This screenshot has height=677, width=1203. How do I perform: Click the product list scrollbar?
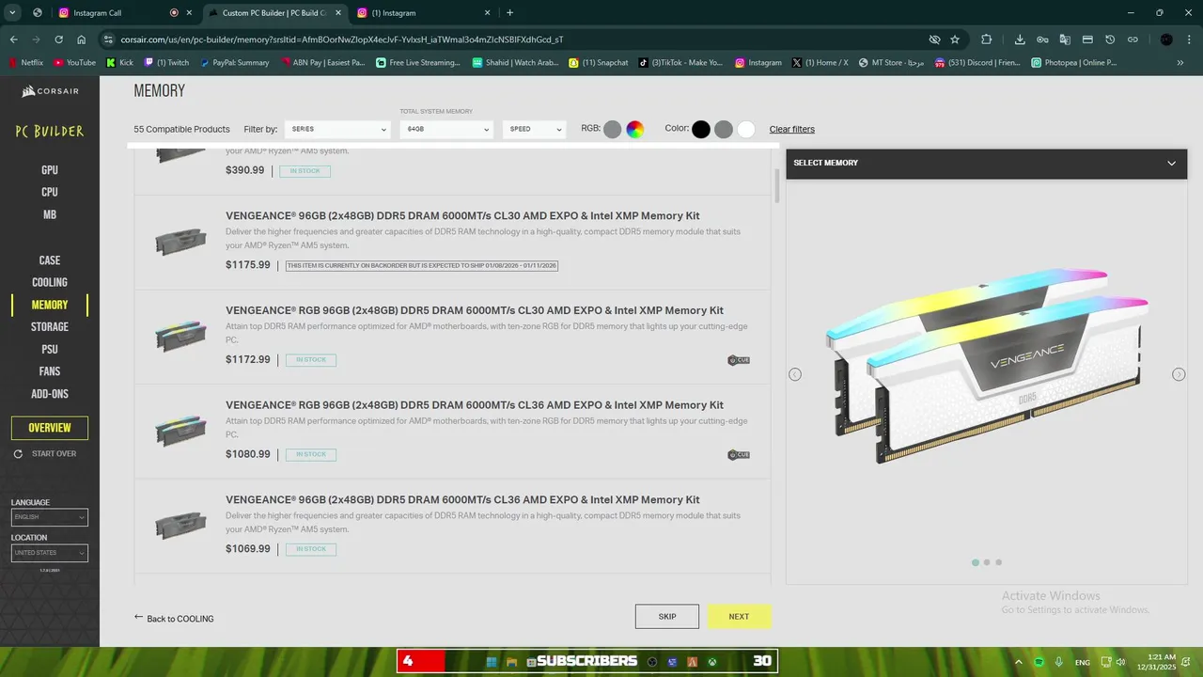tap(777, 186)
